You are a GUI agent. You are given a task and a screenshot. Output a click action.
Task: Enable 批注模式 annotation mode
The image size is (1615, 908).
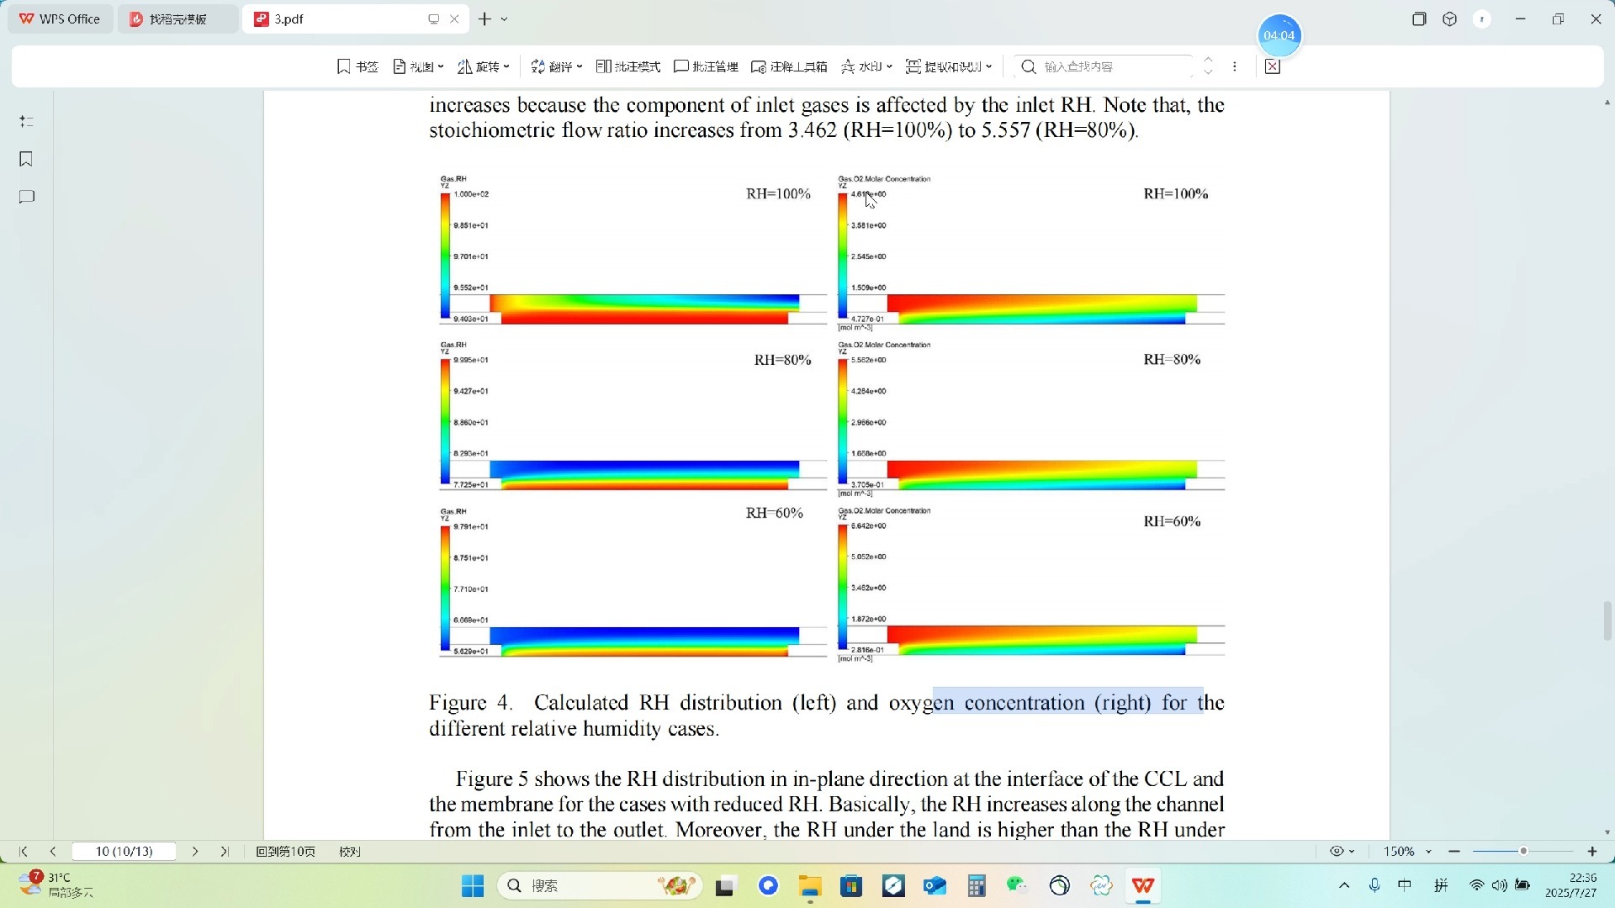[628, 66]
